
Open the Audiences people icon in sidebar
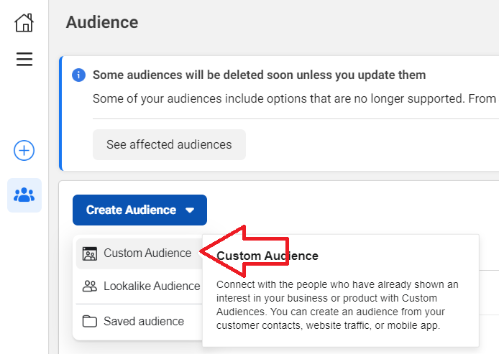pyautogui.click(x=24, y=195)
